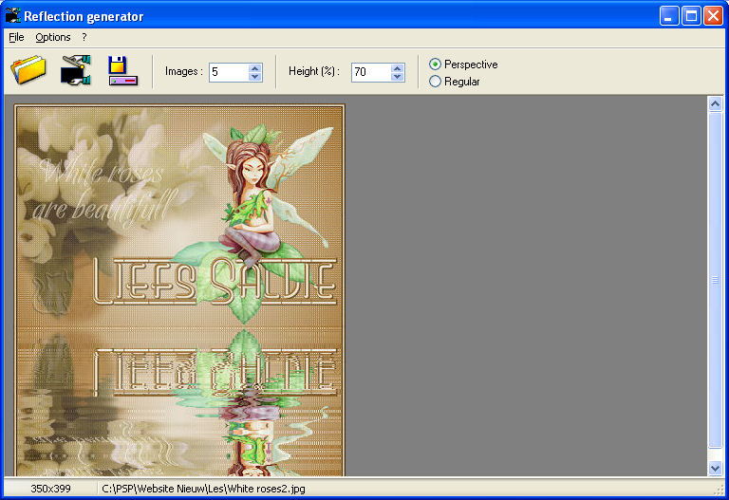The image size is (729, 500).
Task: Maximize the Reflection generator window
Action: coord(691,16)
